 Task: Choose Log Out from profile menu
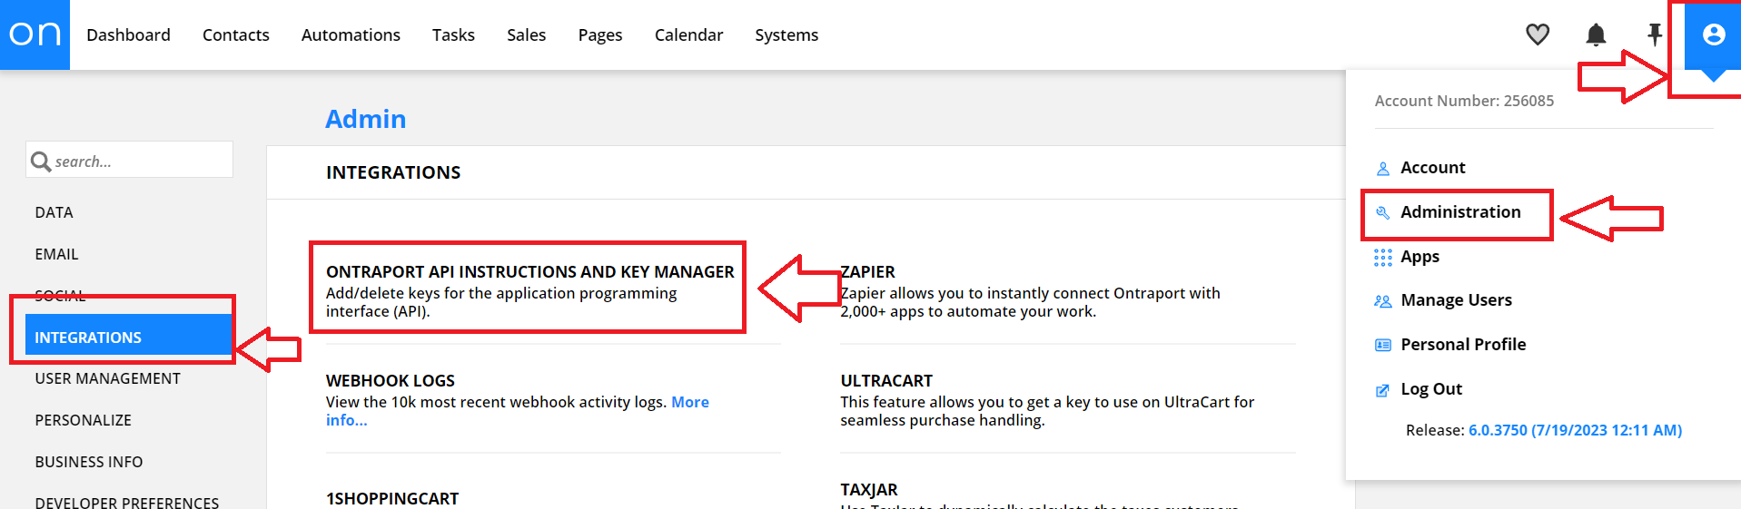point(1431,388)
